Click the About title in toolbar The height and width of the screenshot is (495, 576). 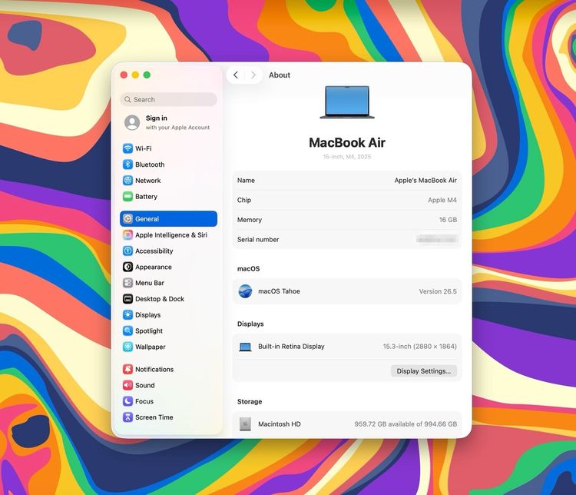[280, 75]
